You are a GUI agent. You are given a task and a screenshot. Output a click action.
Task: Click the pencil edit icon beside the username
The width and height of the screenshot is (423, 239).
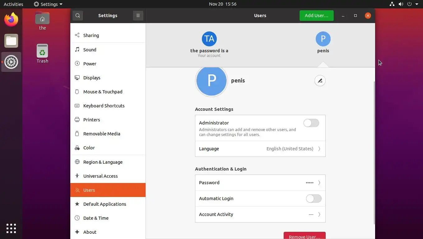click(320, 81)
